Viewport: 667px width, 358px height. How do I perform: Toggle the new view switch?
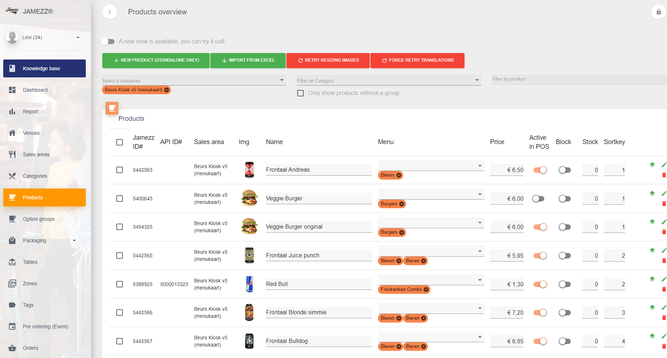[x=108, y=42]
